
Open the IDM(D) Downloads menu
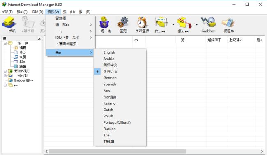37,12
